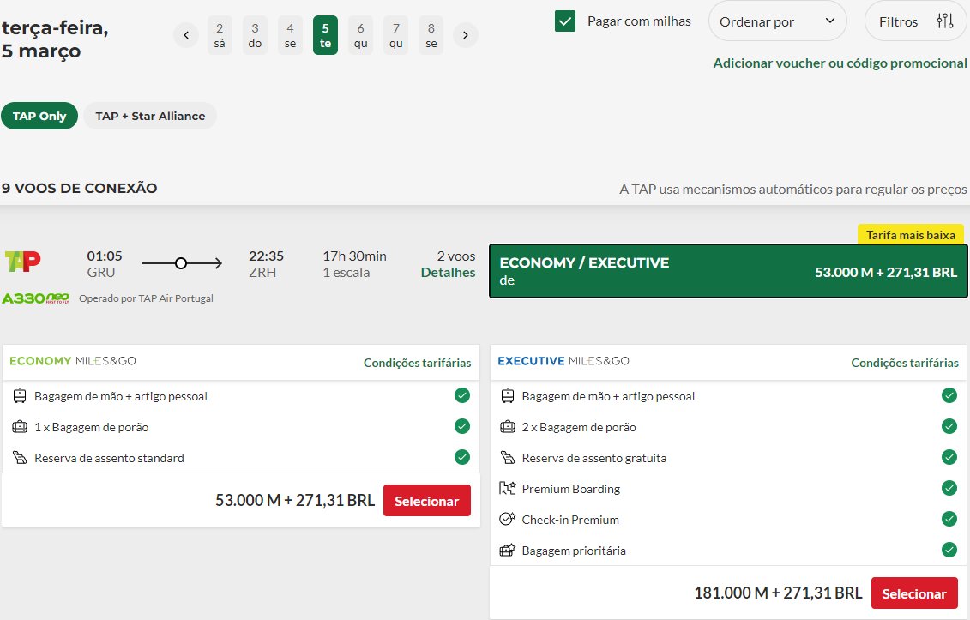Uncheck Pagar com milhas checkbox
The height and width of the screenshot is (620, 970).
565,21
